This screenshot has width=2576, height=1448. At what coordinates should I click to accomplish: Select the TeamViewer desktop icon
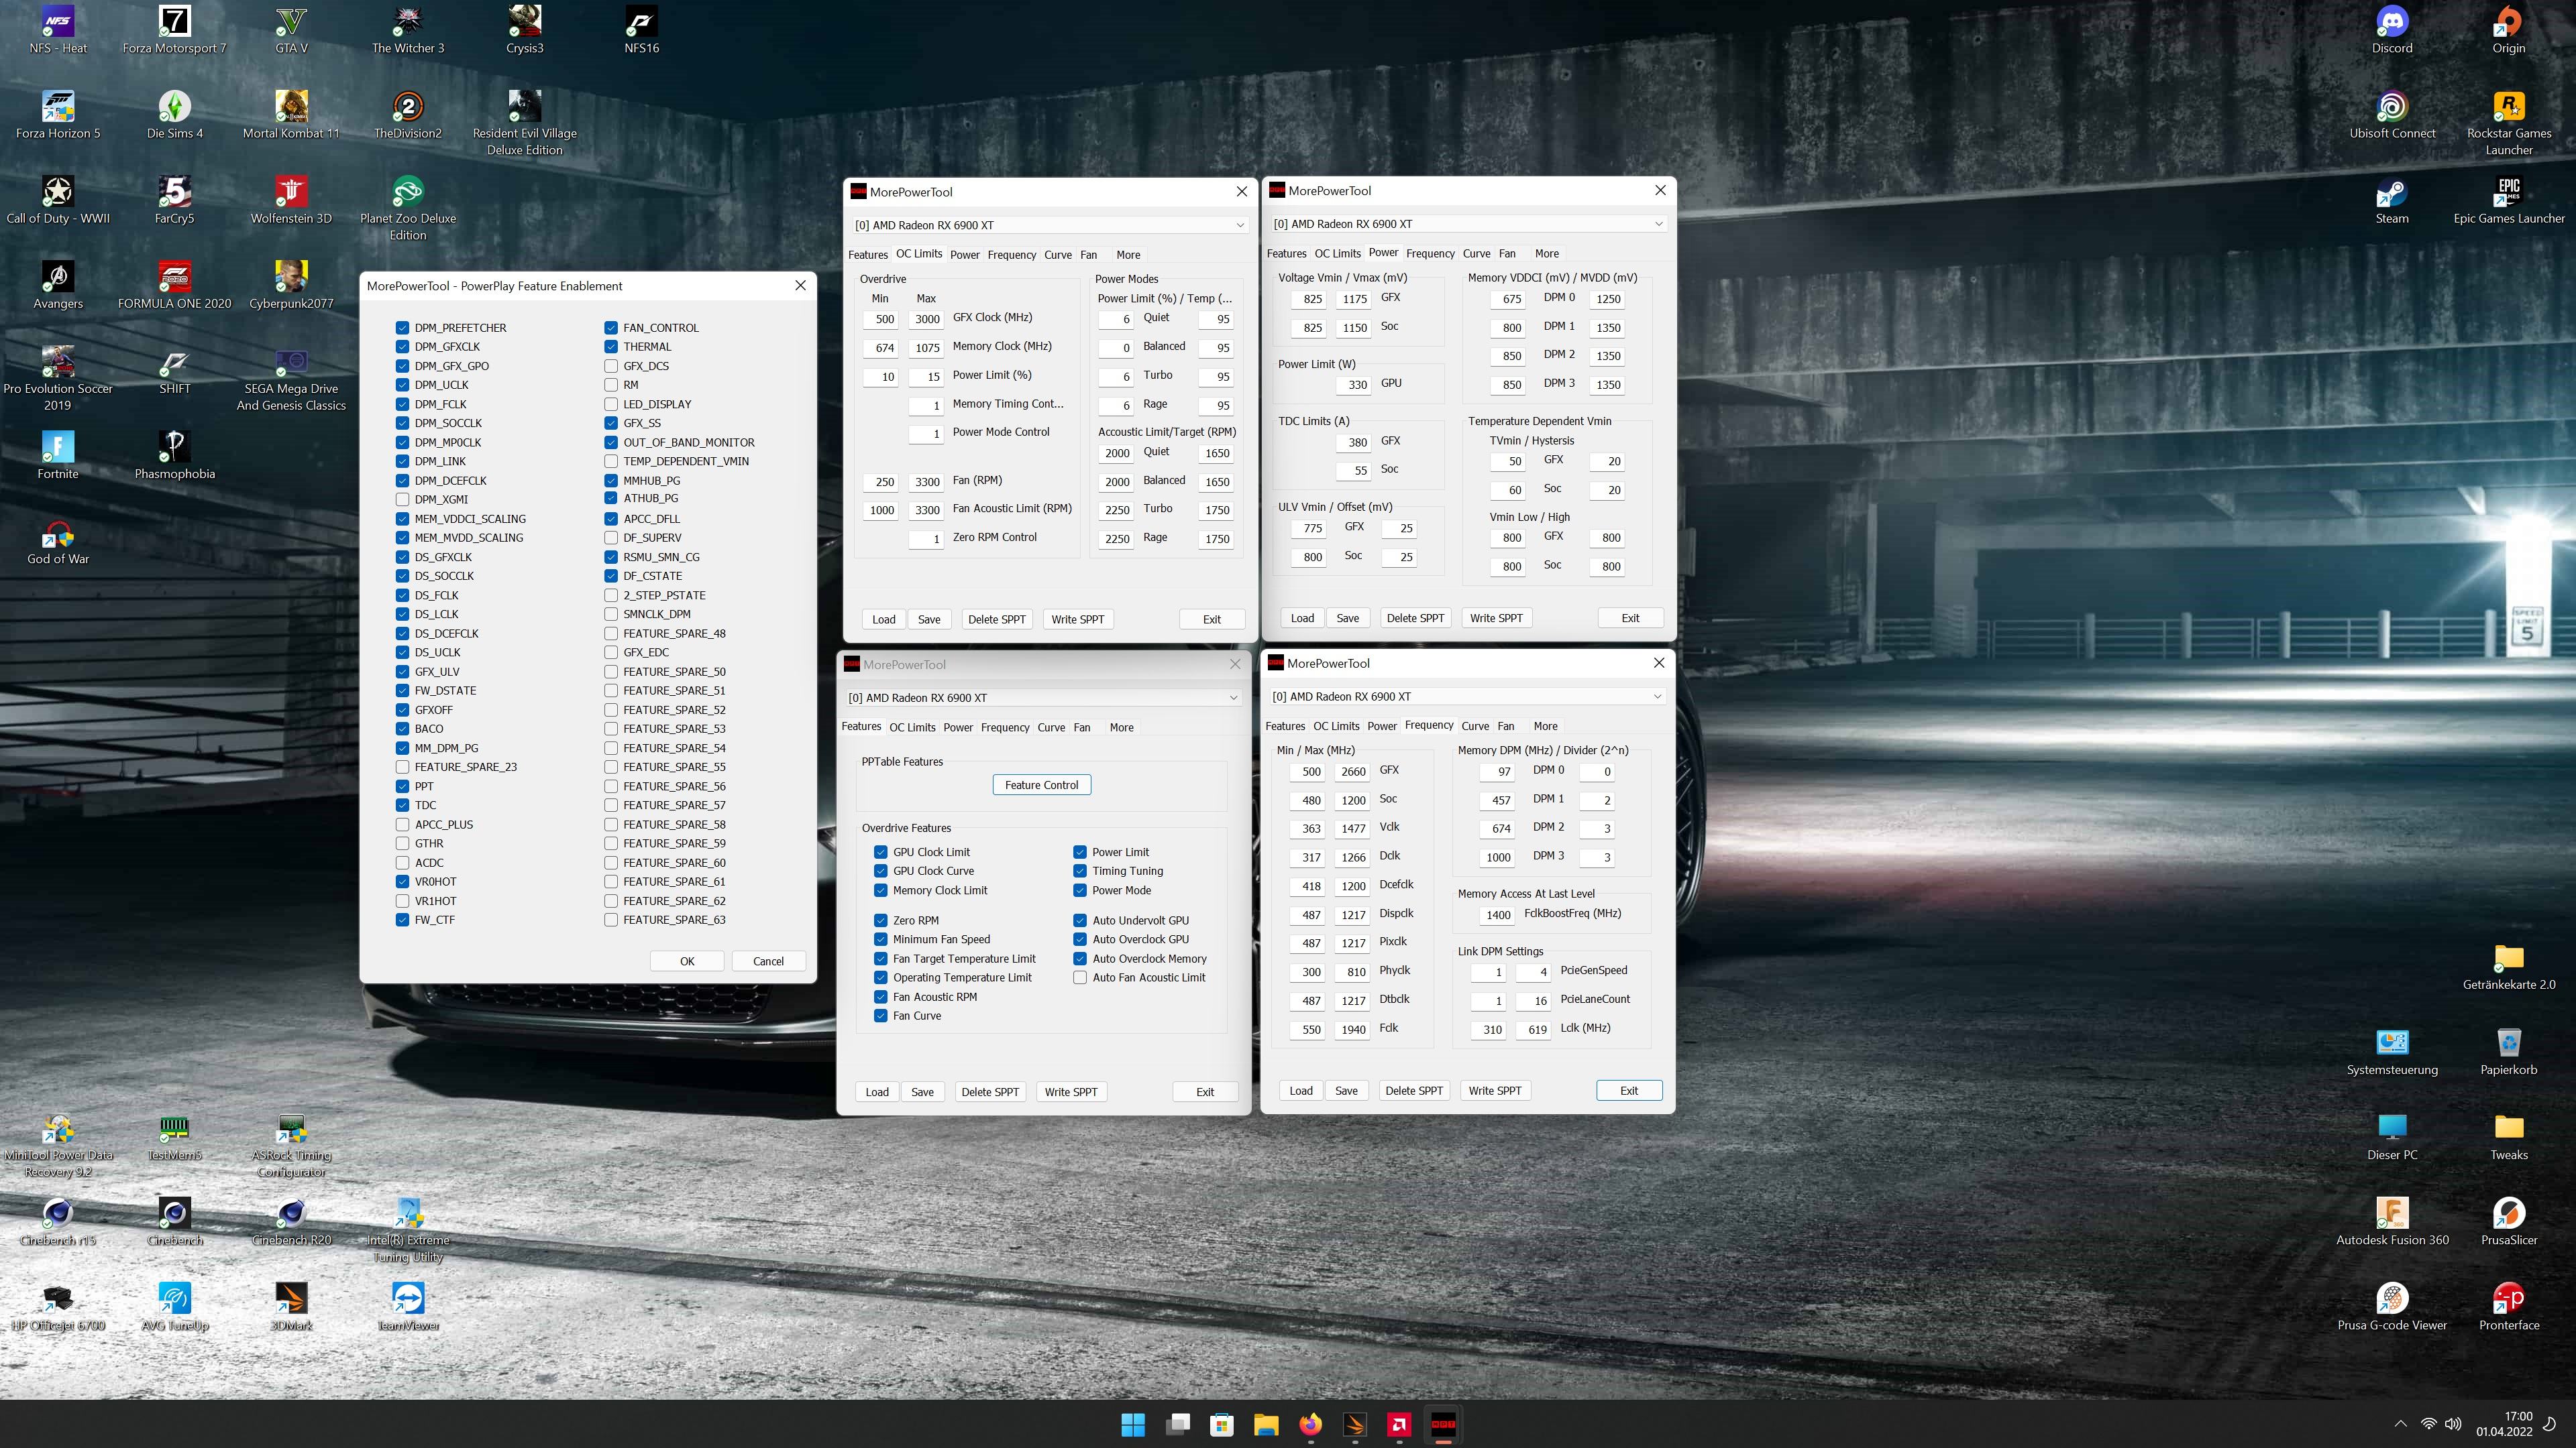coord(408,1307)
